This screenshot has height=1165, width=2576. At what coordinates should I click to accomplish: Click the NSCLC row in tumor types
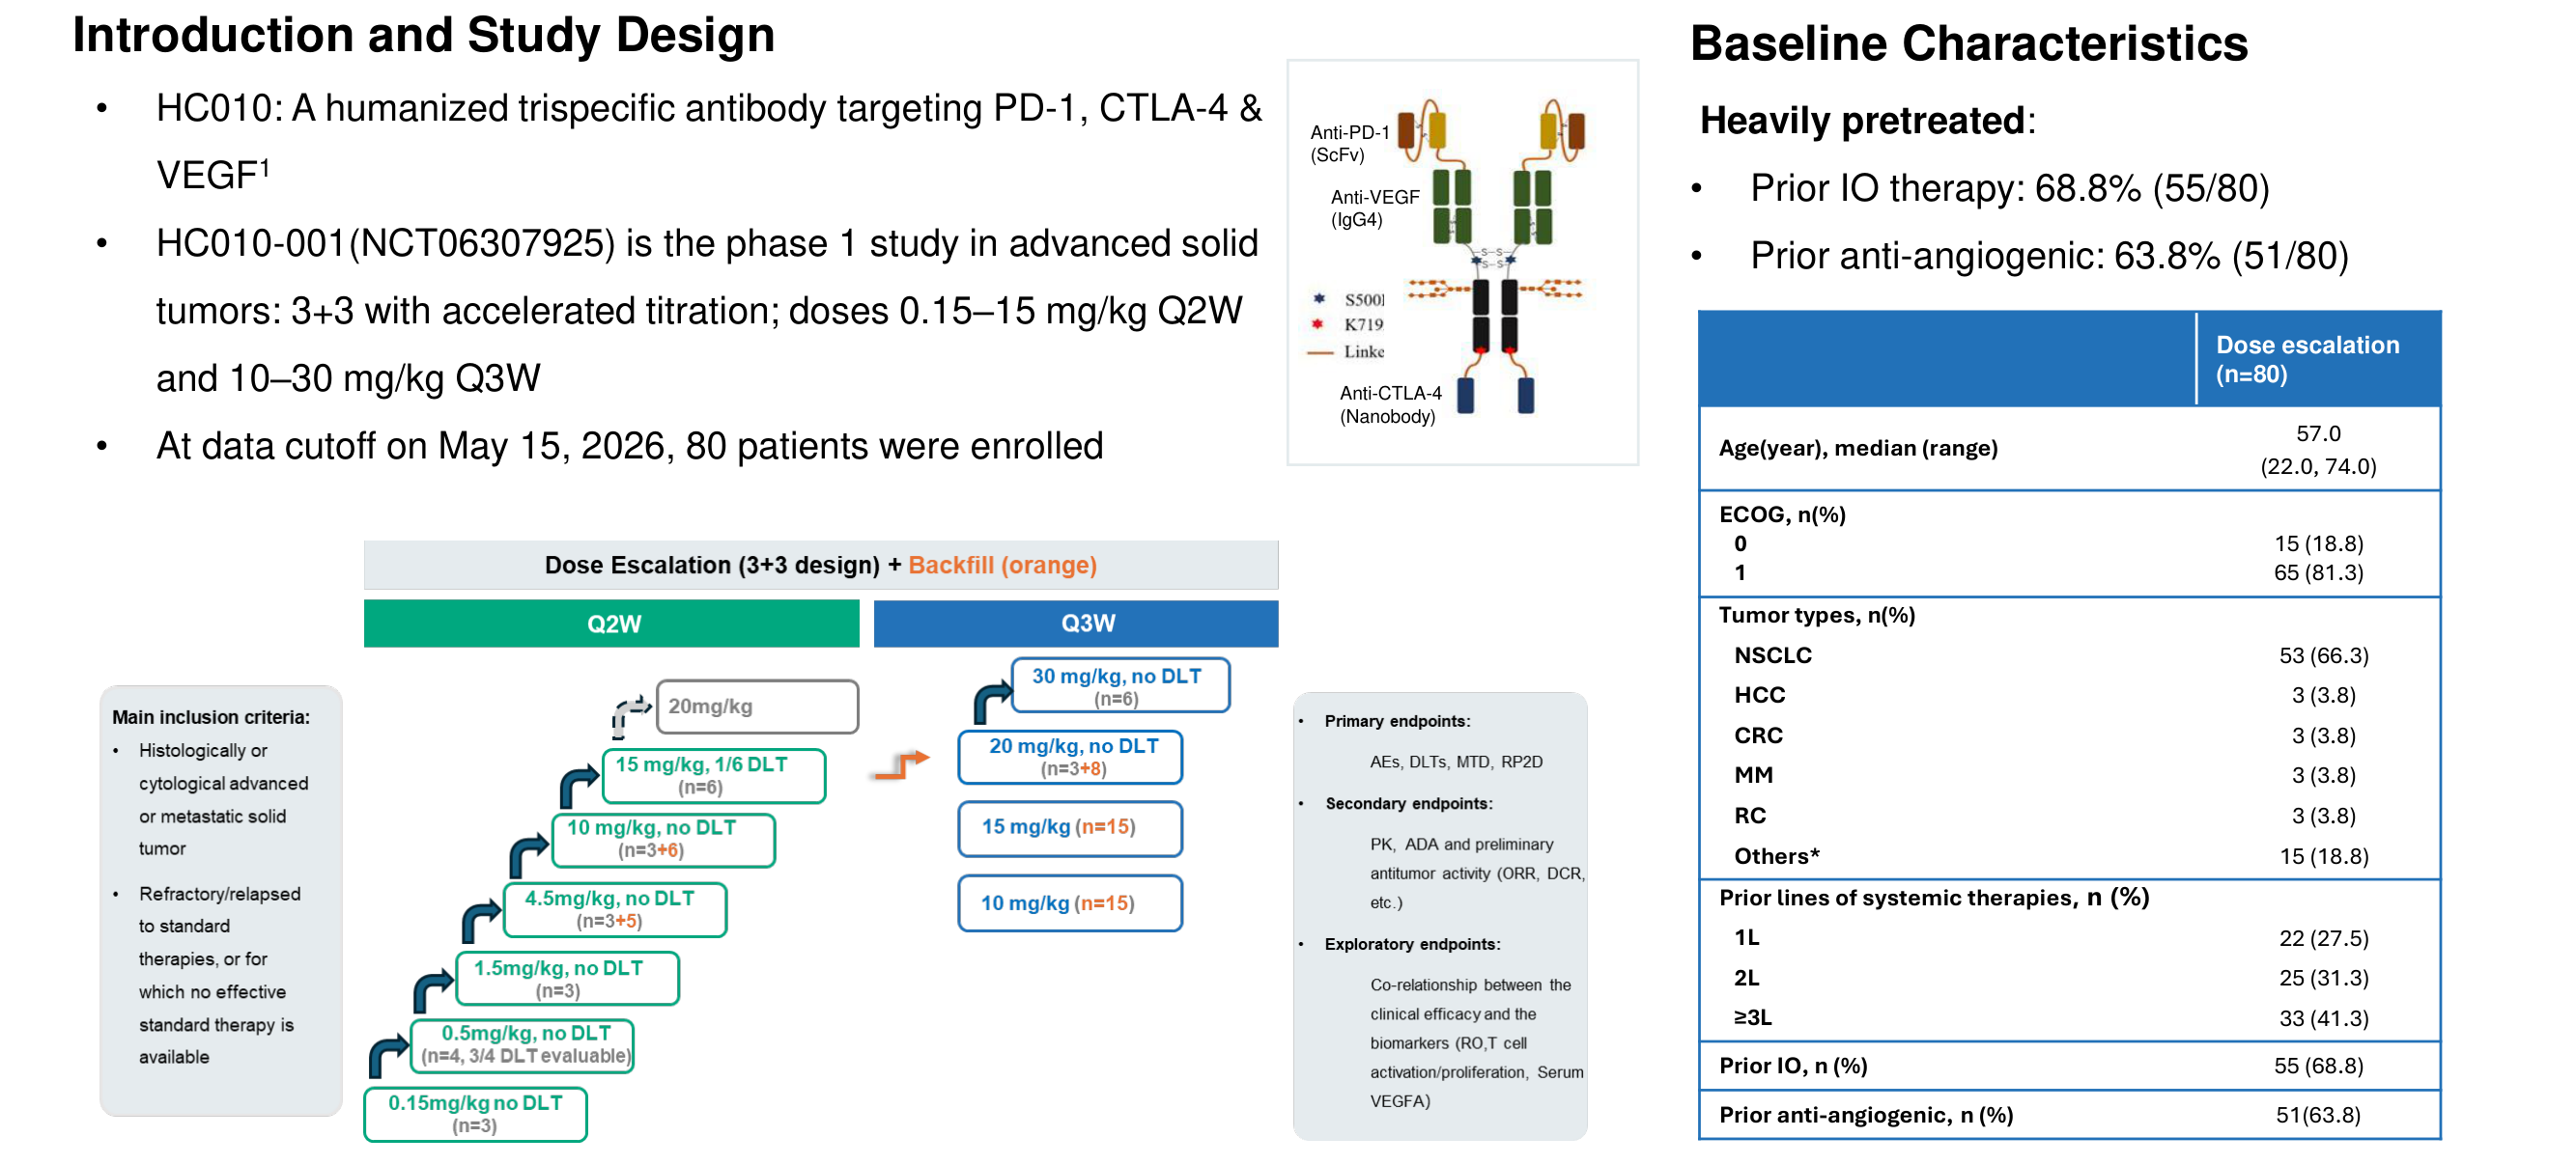pyautogui.click(x=2069, y=655)
